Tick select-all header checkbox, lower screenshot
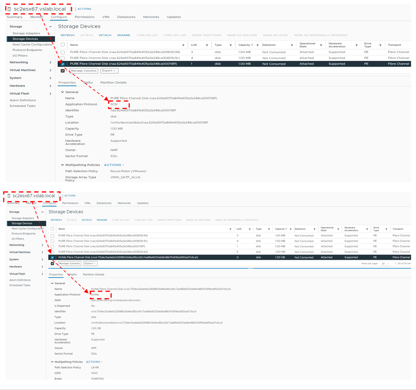The height and width of the screenshot is (390, 416). (x=52, y=229)
